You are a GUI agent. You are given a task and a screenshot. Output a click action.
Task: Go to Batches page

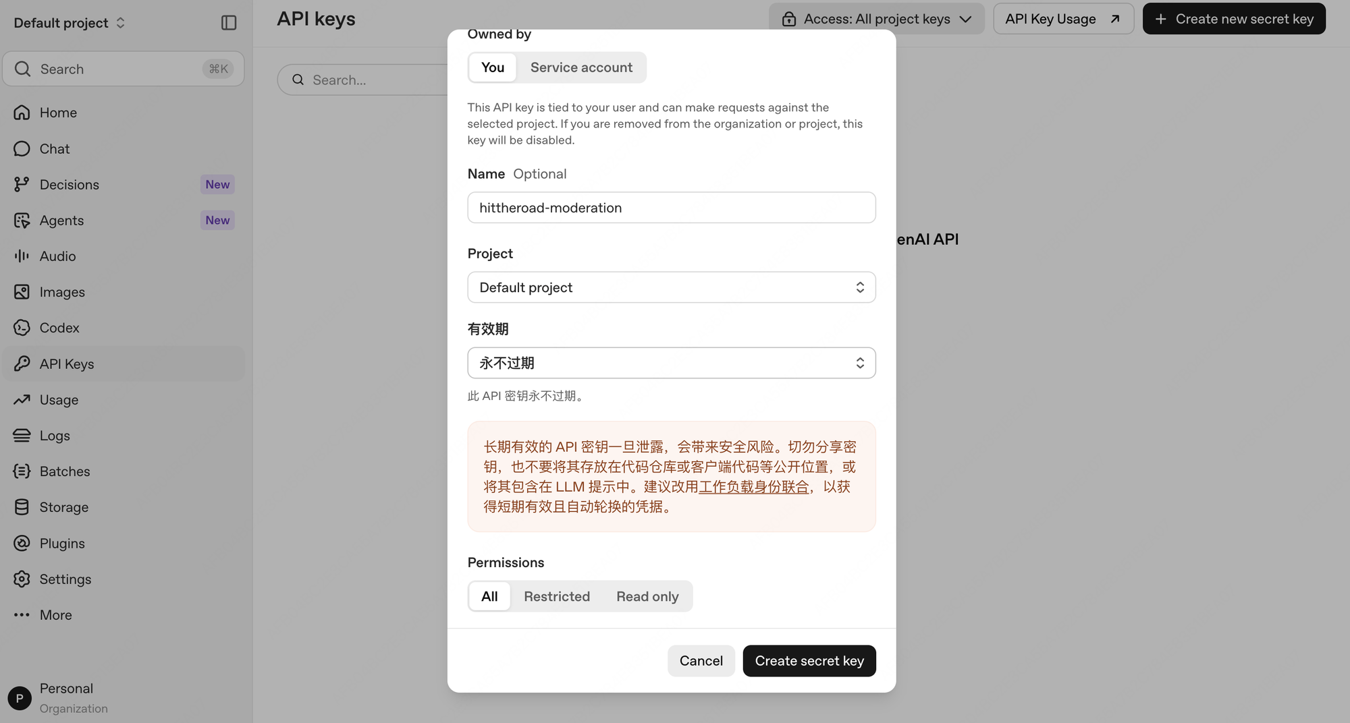tap(124, 471)
